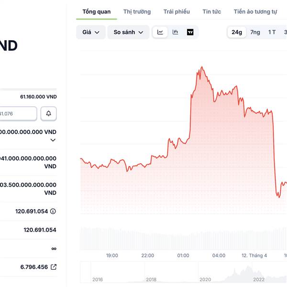Open the Giá dropdown
Screen dimensions: 287x287
[91, 32]
